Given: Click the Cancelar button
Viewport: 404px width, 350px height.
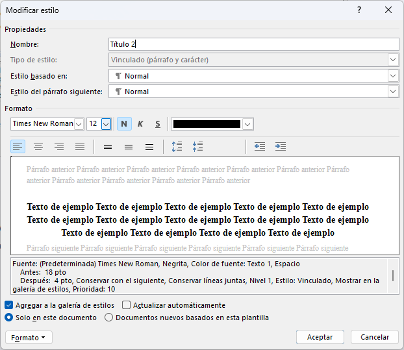Looking at the screenshot, I should pos(374,337).
